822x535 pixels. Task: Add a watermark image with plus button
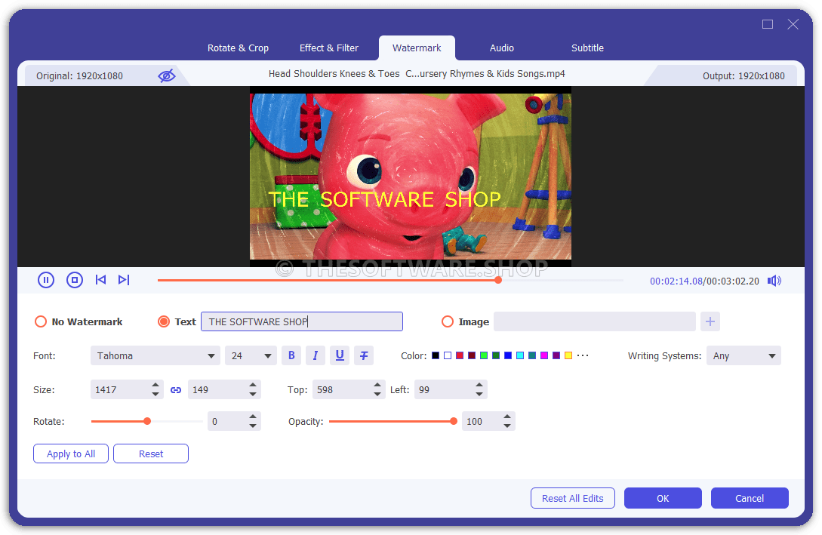pyautogui.click(x=710, y=321)
